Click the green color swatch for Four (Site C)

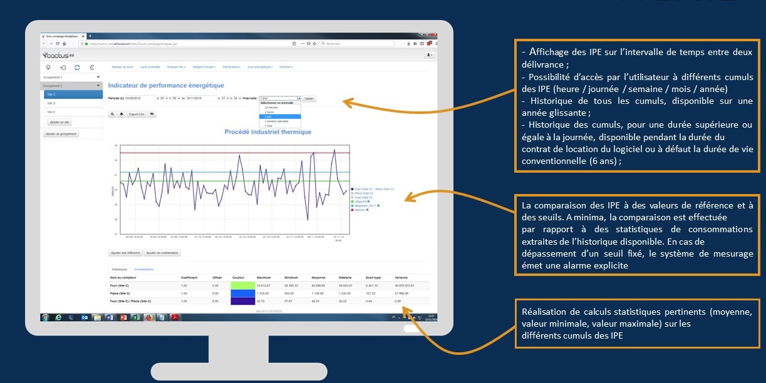coord(242,285)
